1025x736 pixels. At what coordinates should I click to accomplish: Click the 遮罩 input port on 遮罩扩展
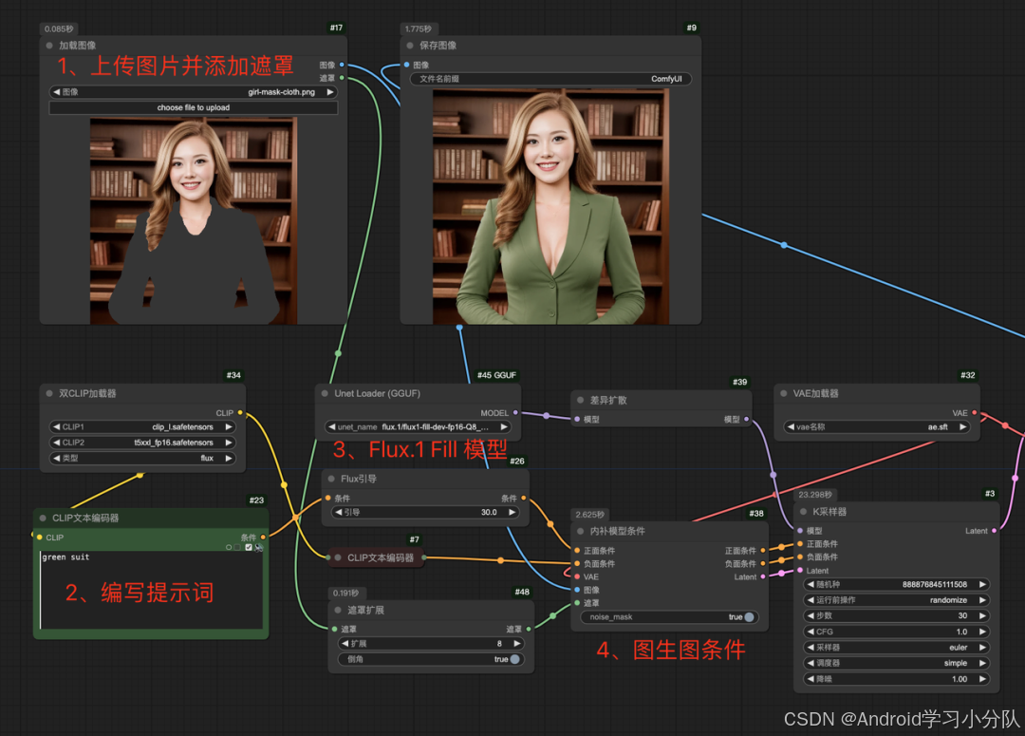(335, 629)
